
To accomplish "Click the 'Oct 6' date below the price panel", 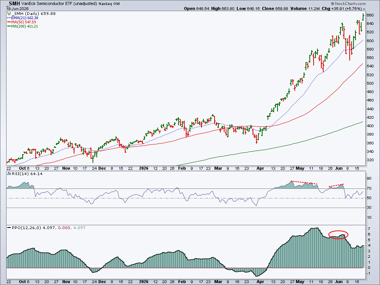I will click(24, 169).
